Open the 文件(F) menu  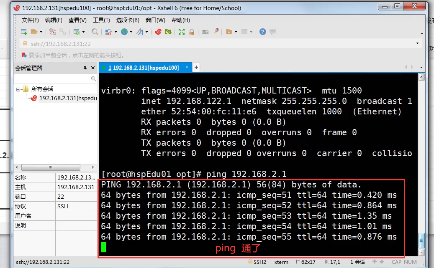coord(30,20)
